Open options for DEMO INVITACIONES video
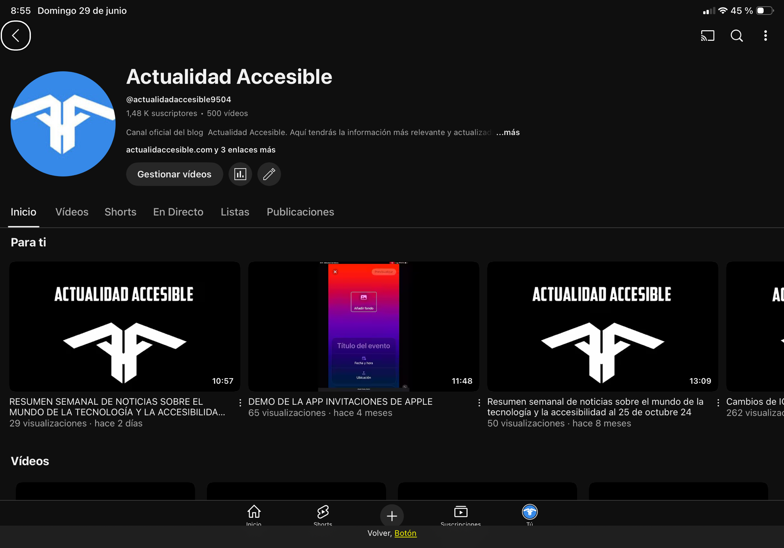Screen dimensions: 784x548 tap(479, 402)
